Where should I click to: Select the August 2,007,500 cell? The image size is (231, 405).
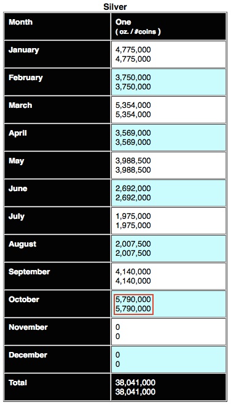[x=168, y=248]
